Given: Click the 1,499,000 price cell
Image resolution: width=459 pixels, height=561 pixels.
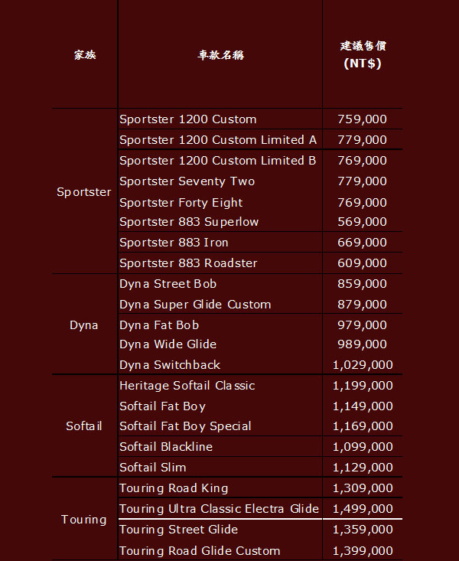Looking at the screenshot, I should 363,509.
